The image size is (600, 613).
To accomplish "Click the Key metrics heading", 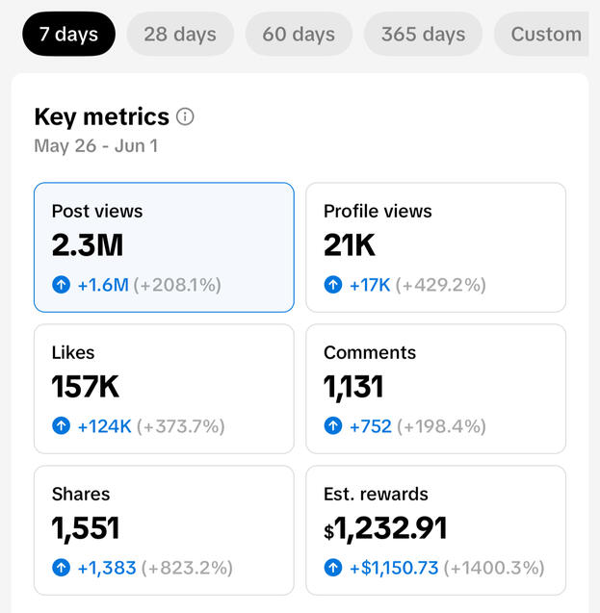I will click(101, 117).
